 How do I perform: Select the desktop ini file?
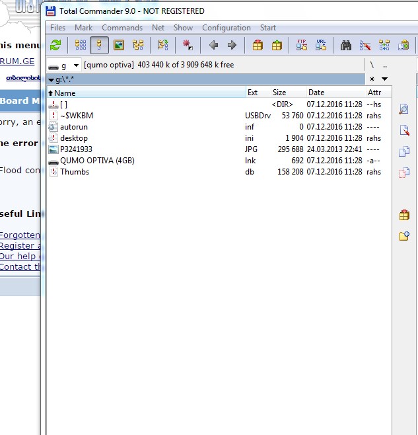[219, 138]
